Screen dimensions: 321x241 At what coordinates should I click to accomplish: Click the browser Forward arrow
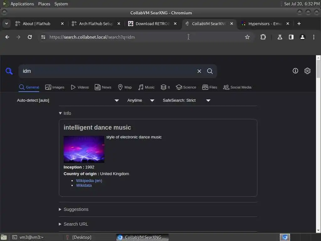[18, 37]
